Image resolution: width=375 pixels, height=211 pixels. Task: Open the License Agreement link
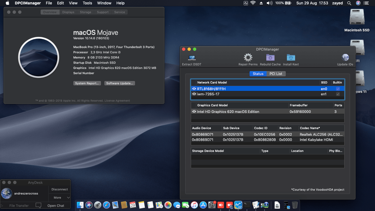pos(117,101)
